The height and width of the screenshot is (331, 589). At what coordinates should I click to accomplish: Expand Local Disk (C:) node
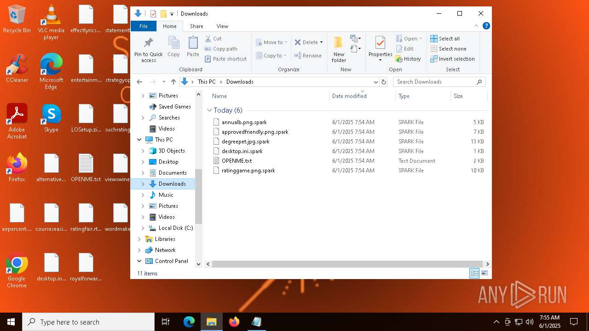point(143,228)
